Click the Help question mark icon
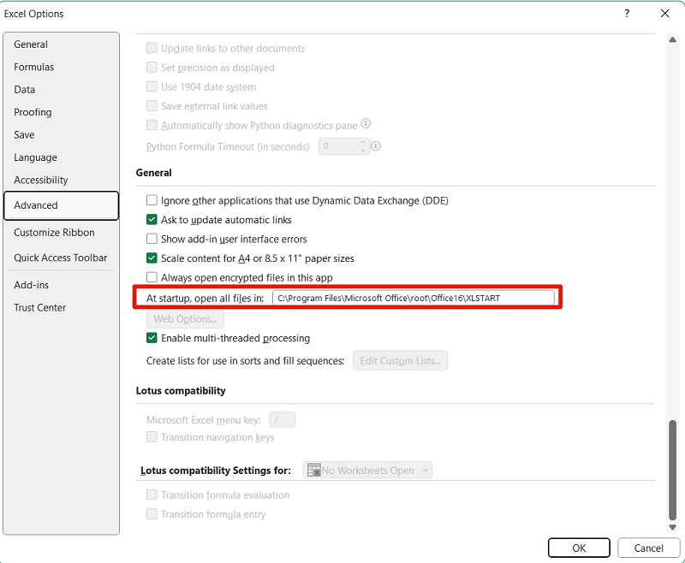 627,14
